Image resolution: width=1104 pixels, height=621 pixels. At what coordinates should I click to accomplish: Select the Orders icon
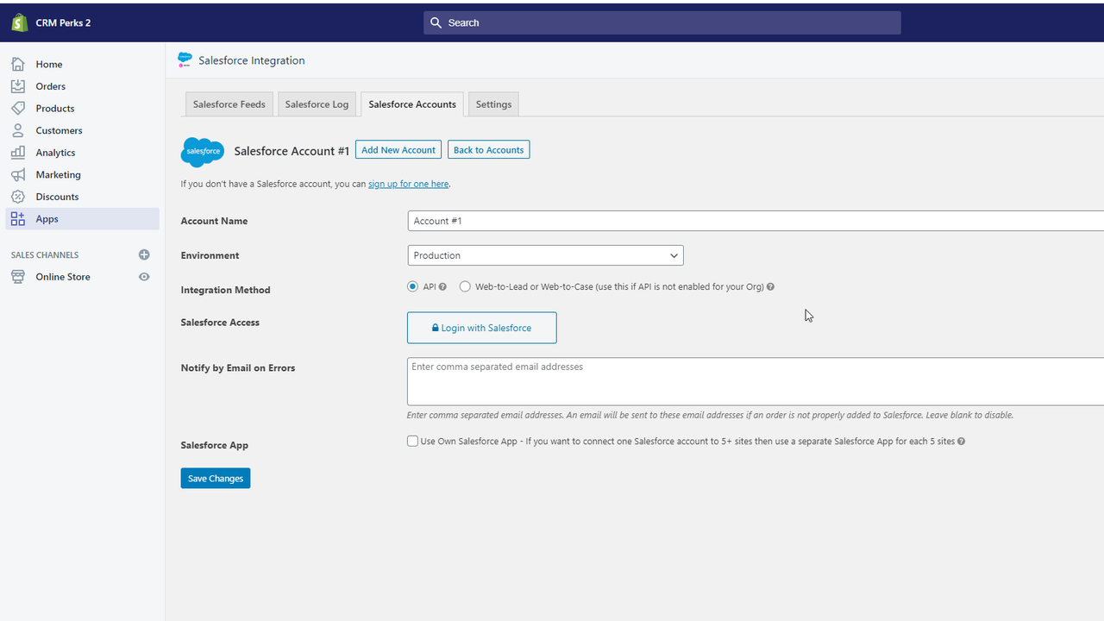[17, 85]
